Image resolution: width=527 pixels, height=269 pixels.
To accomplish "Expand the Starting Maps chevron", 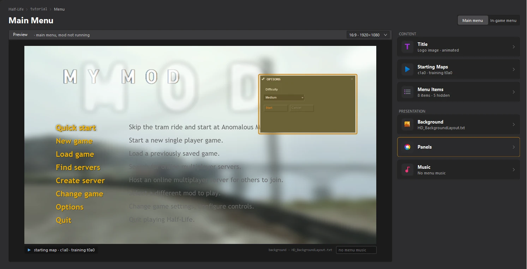I will (514, 69).
